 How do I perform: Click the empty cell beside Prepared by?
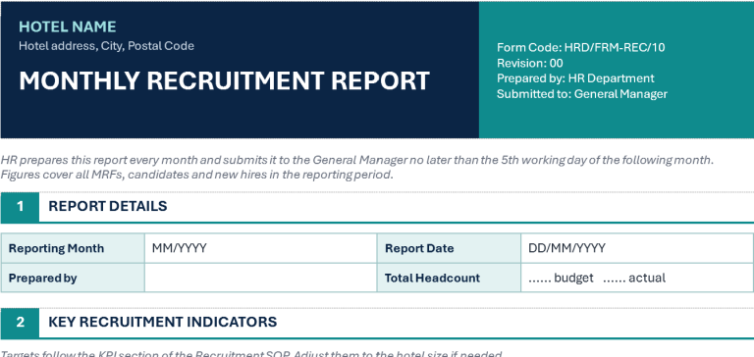tap(260, 278)
